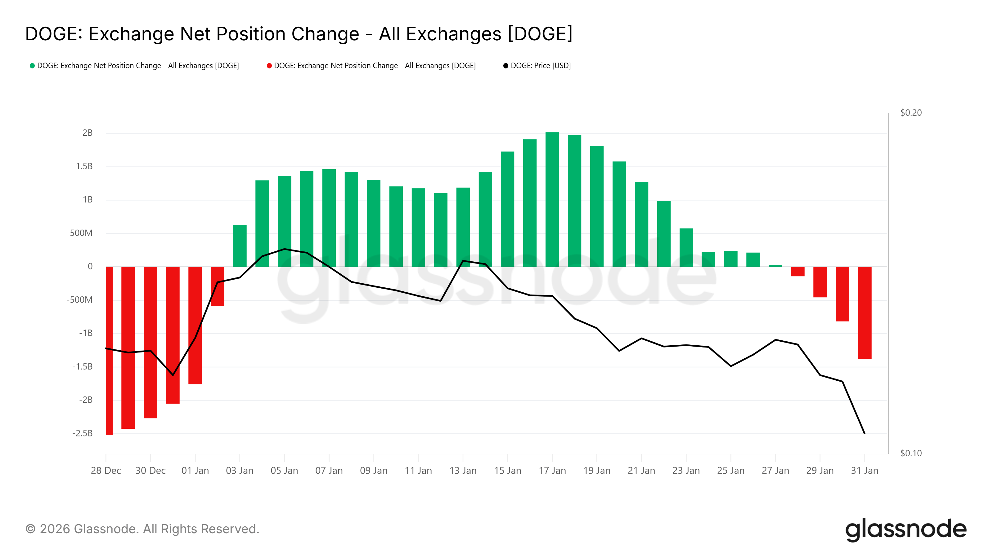Select the red bar at 31 Jan

864,312
